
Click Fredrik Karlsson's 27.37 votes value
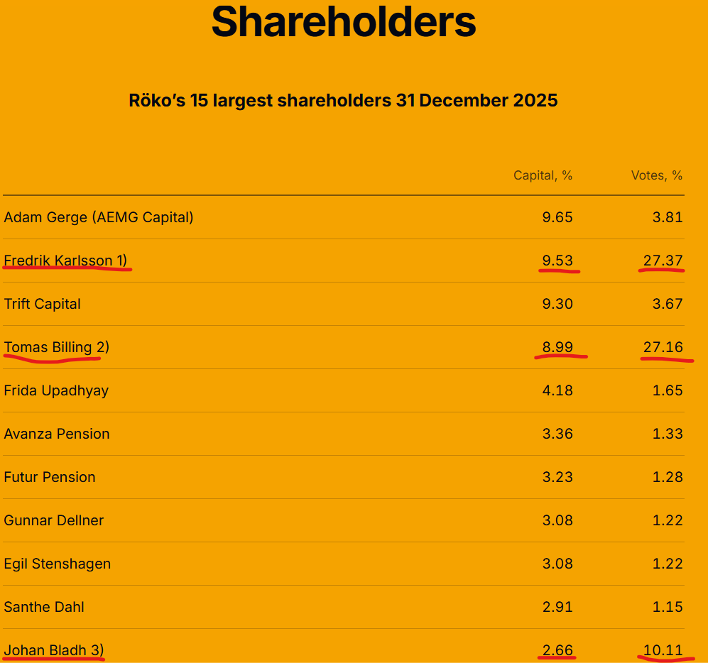[x=663, y=261]
